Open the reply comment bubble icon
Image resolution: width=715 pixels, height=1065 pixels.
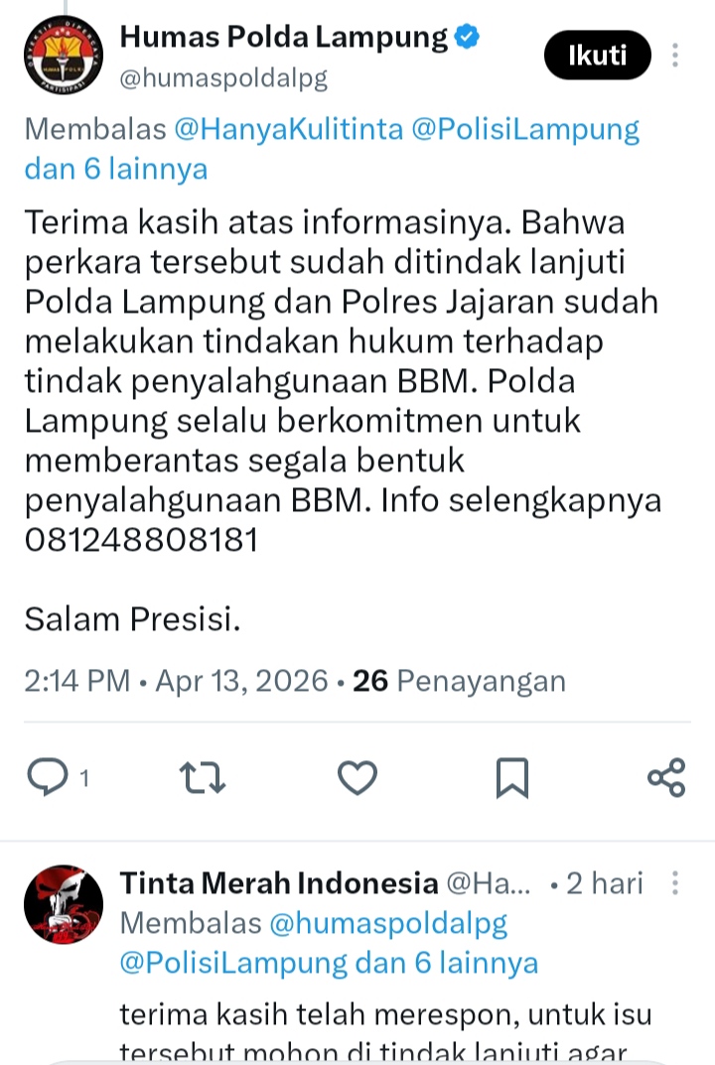(x=48, y=776)
